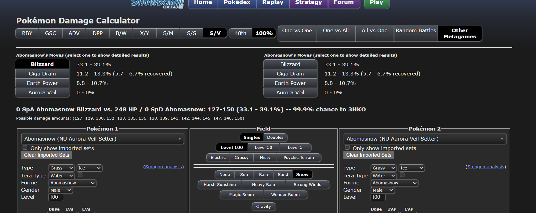Switch to 48th notation

(x=241, y=33)
